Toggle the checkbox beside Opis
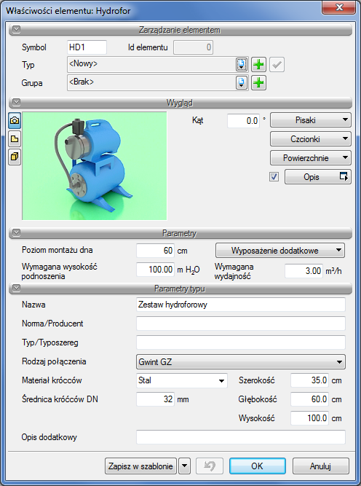This screenshot has width=361, height=486. click(x=274, y=176)
